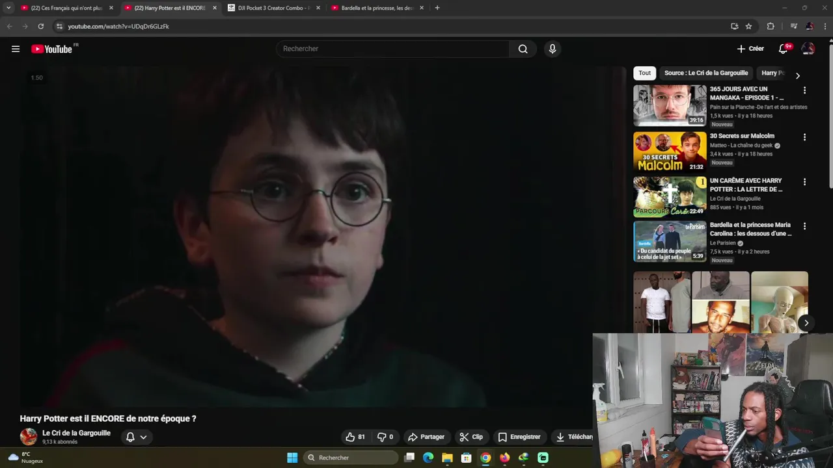
Task: Show more filter chips with right arrow
Action: 798,75
